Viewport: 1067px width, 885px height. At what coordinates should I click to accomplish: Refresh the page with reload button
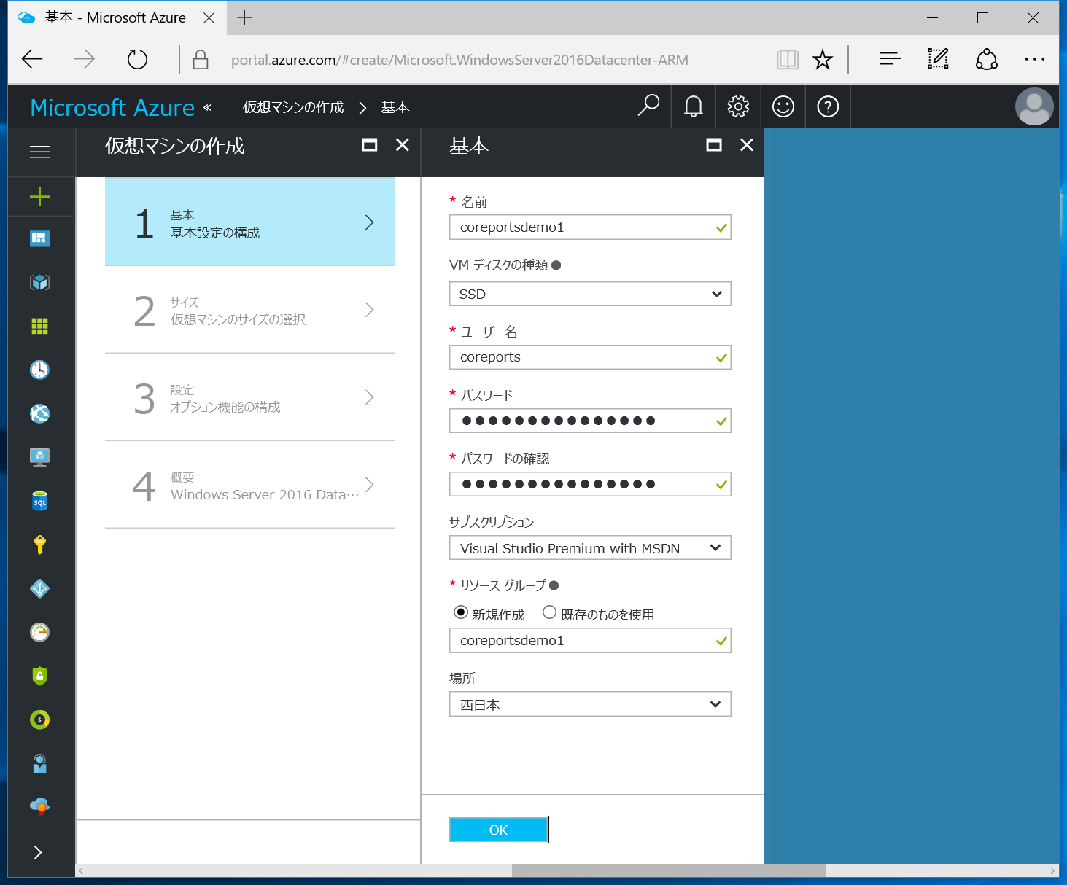137,59
